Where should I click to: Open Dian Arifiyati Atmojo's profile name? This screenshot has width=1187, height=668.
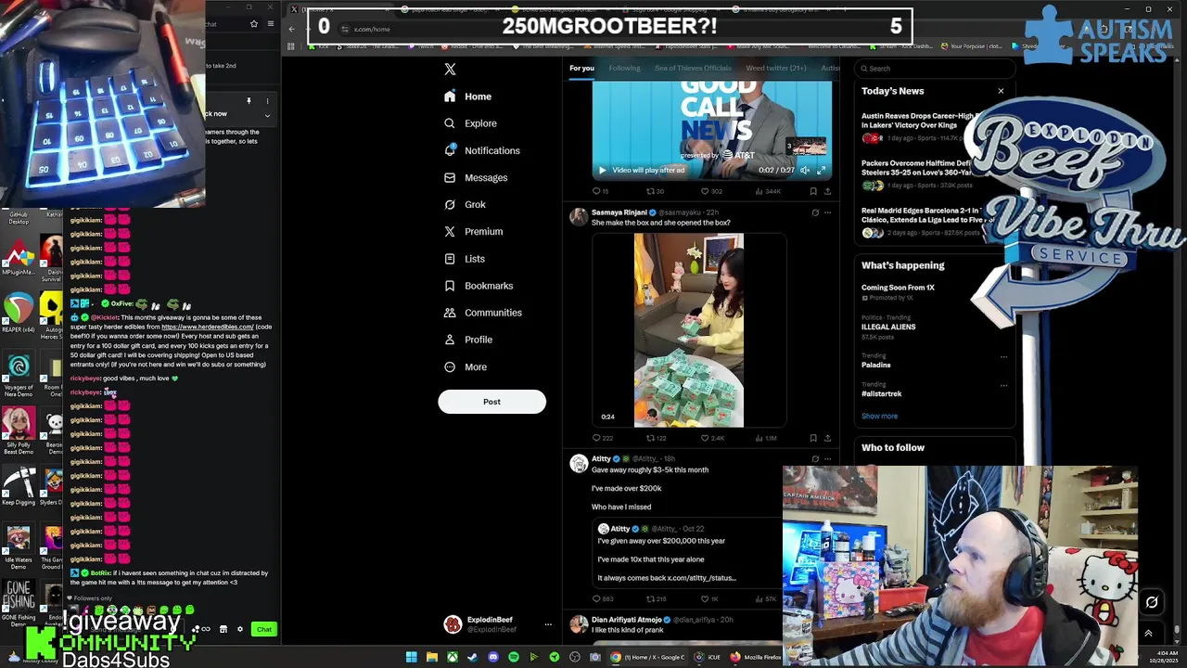(626, 620)
